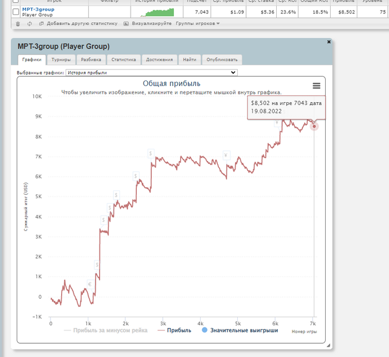Viewport: 389px width, 357px height.
Task: Click the Общая прибыль chart title
Action: click(171, 83)
